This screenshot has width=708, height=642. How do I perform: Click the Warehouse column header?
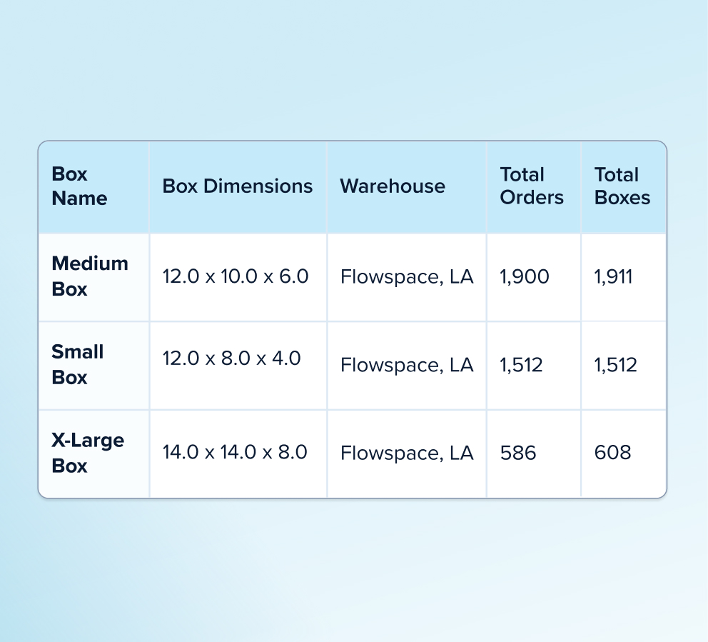coord(393,186)
